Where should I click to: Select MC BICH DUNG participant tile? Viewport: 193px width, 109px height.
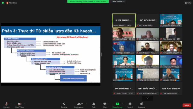click(147, 20)
